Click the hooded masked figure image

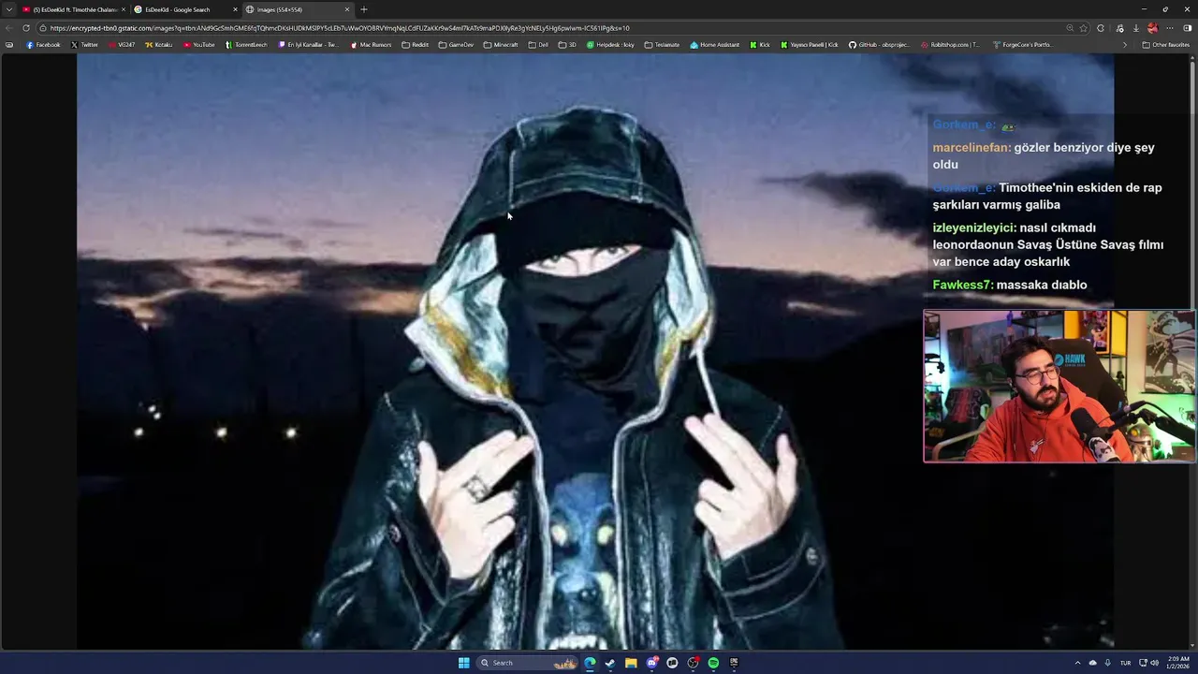pos(595,351)
